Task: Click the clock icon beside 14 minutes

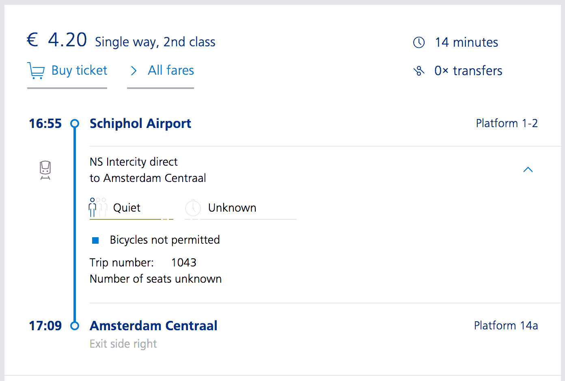Action: (x=419, y=42)
